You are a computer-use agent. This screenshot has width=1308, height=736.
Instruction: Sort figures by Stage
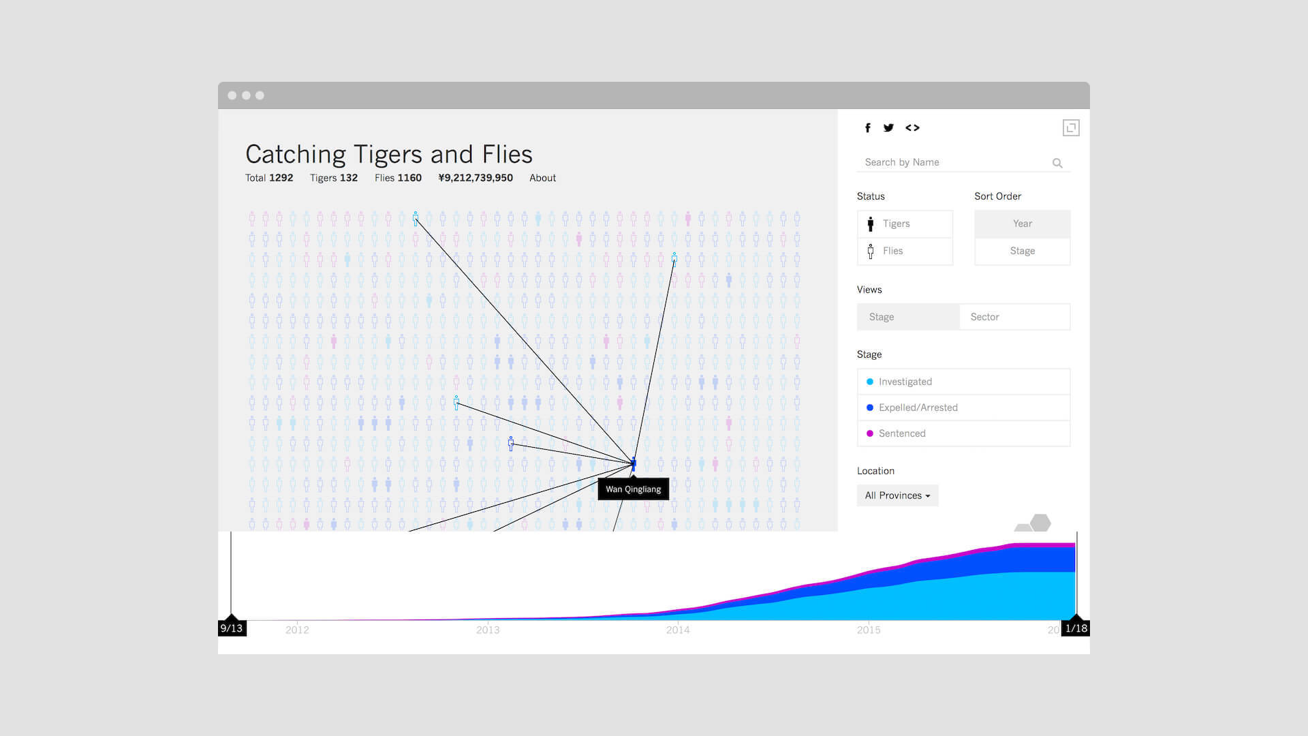(x=1022, y=251)
